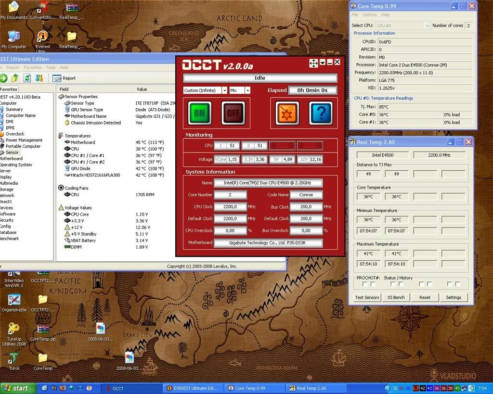This screenshot has height=394, width=493.
Task: Open the Tools menu in EVEREST
Action: coord(51,67)
